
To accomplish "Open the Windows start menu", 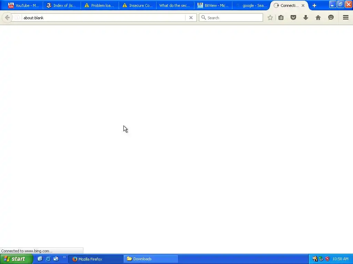I will [x=16, y=259].
